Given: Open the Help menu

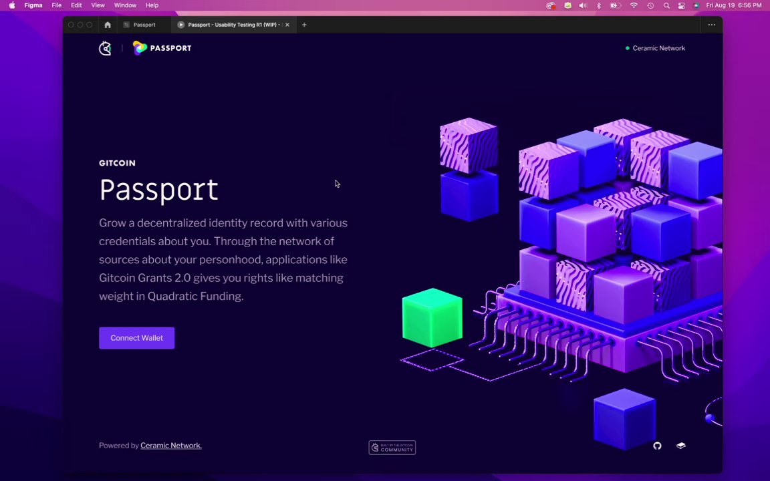Looking at the screenshot, I should tap(152, 5).
